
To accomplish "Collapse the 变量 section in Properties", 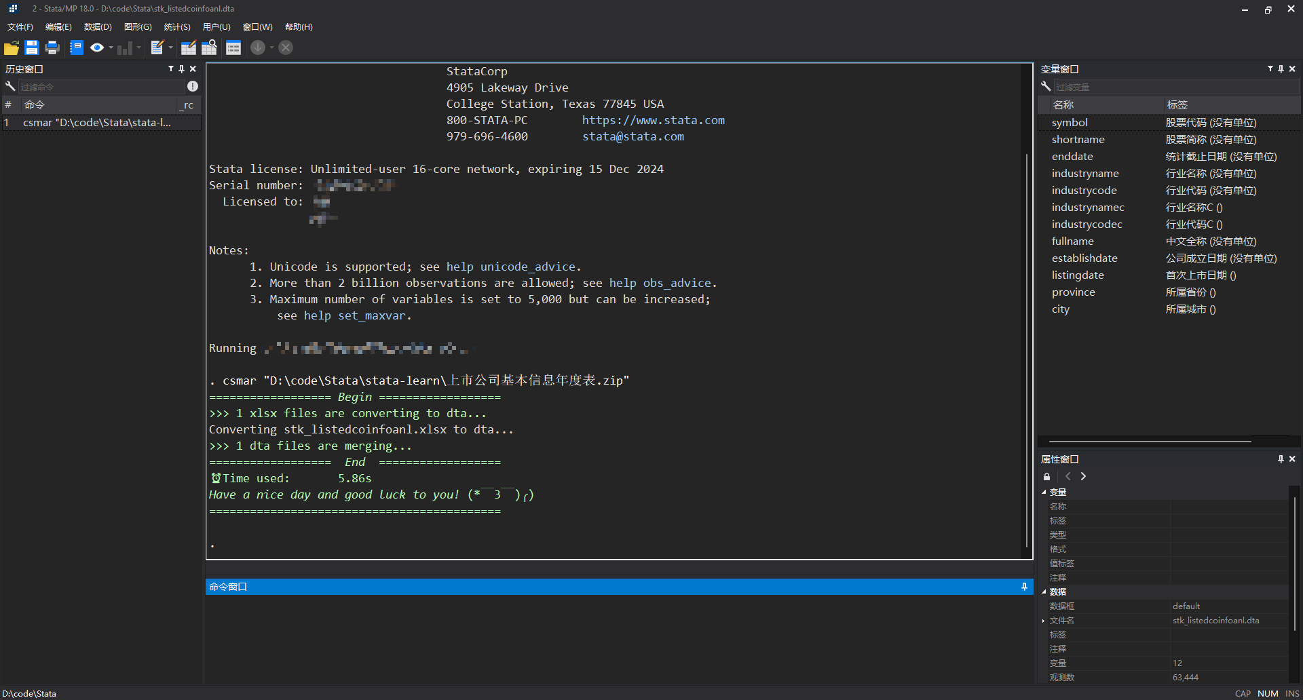I will tap(1044, 492).
